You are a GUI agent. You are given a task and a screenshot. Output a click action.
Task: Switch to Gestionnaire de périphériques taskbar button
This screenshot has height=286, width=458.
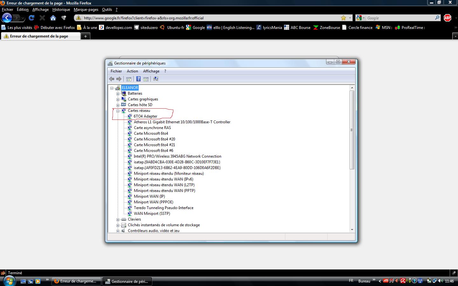(127, 281)
